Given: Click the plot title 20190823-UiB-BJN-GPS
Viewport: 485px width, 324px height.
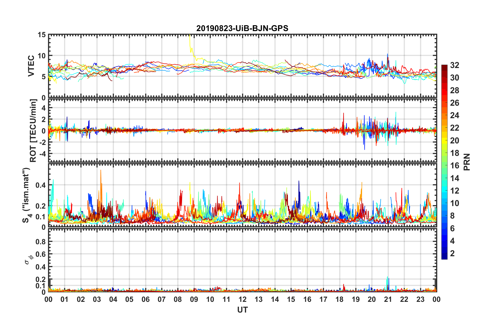Looking at the screenshot, I should [242, 28].
